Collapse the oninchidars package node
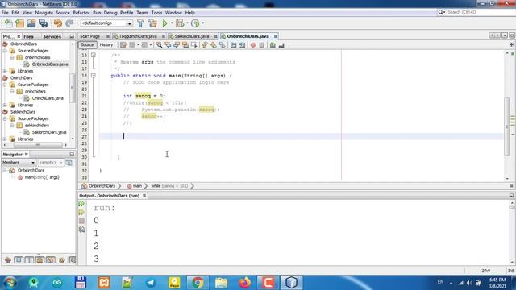Screen dimensions: 516x290 [x=12, y=91]
